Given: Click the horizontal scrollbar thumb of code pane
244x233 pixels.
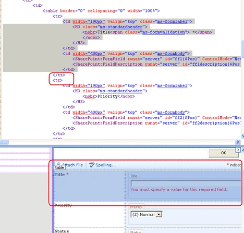Looking at the screenshot, I should click(x=4, y=142).
